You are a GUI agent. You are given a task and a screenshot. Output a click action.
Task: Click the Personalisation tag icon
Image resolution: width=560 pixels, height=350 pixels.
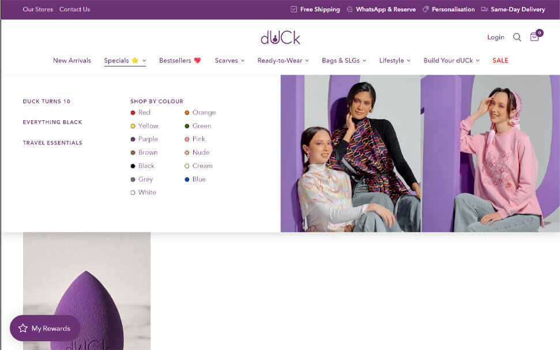tap(426, 9)
